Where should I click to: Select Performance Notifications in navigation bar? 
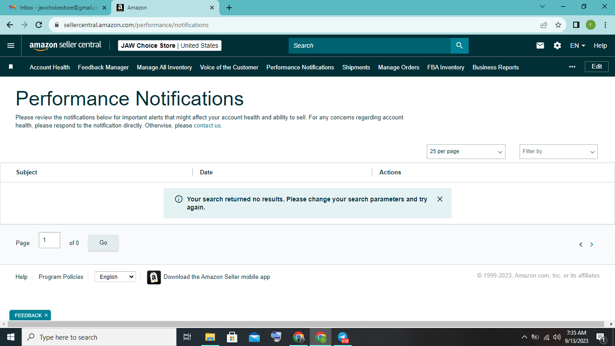tap(300, 67)
